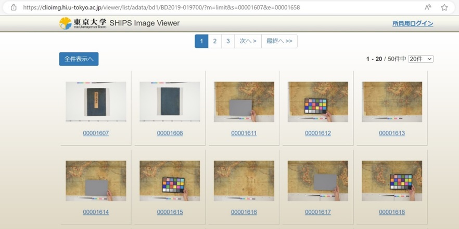Click the 次へ > next page button
The height and width of the screenshot is (229, 459).
point(248,42)
